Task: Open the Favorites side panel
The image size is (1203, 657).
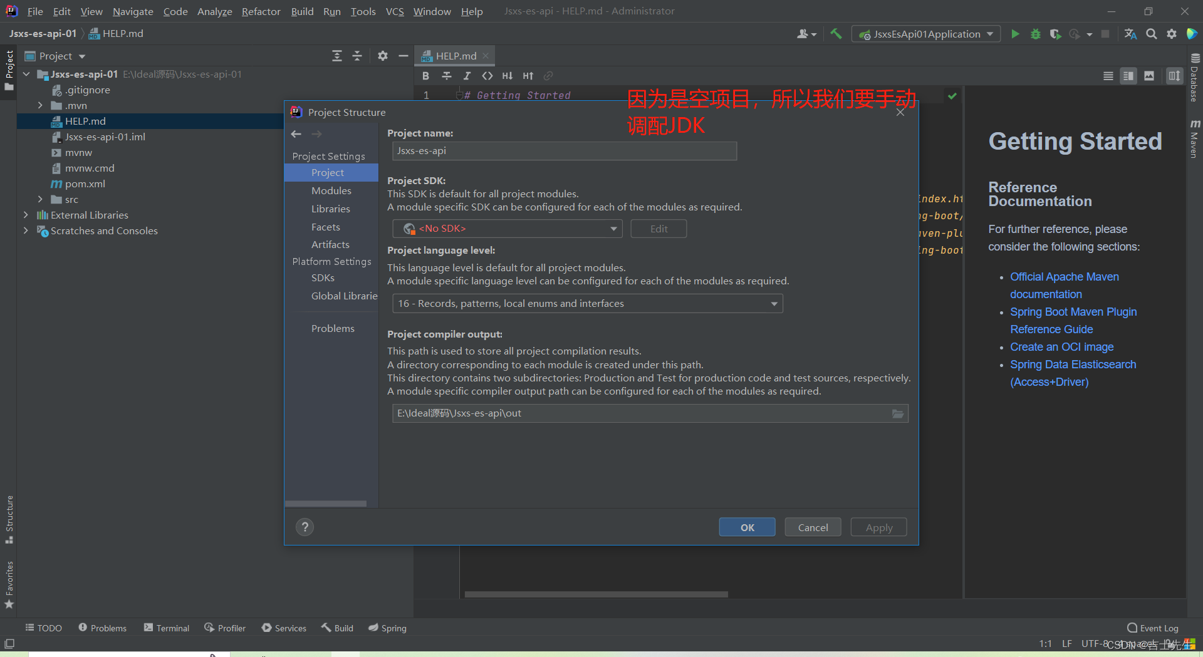Action: 9,585
